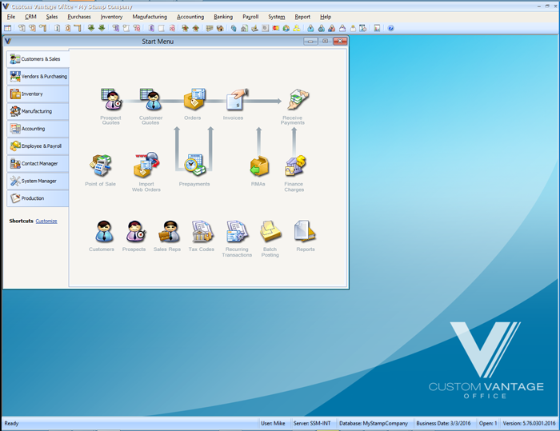Viewport: 560px width, 431px height.
Task: Open the Purchases menu
Action: (79, 17)
